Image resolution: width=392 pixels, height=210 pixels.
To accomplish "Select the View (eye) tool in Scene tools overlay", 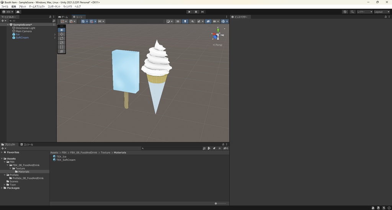I will pos(62,30).
